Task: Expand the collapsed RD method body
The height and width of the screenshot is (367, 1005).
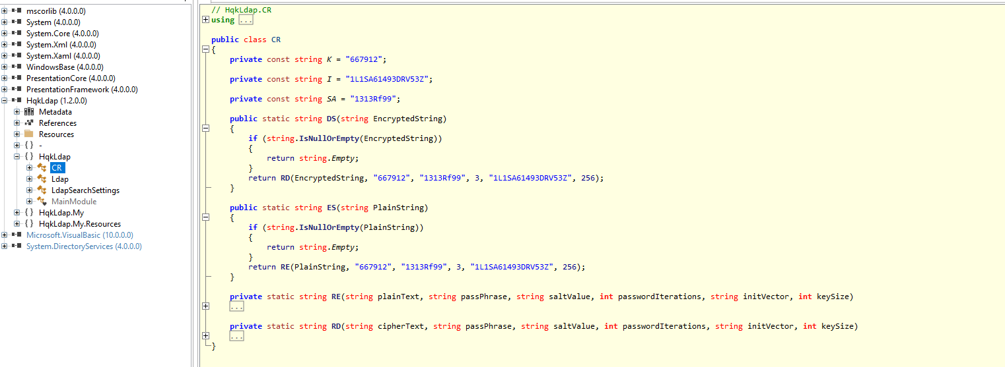Action: [x=205, y=336]
